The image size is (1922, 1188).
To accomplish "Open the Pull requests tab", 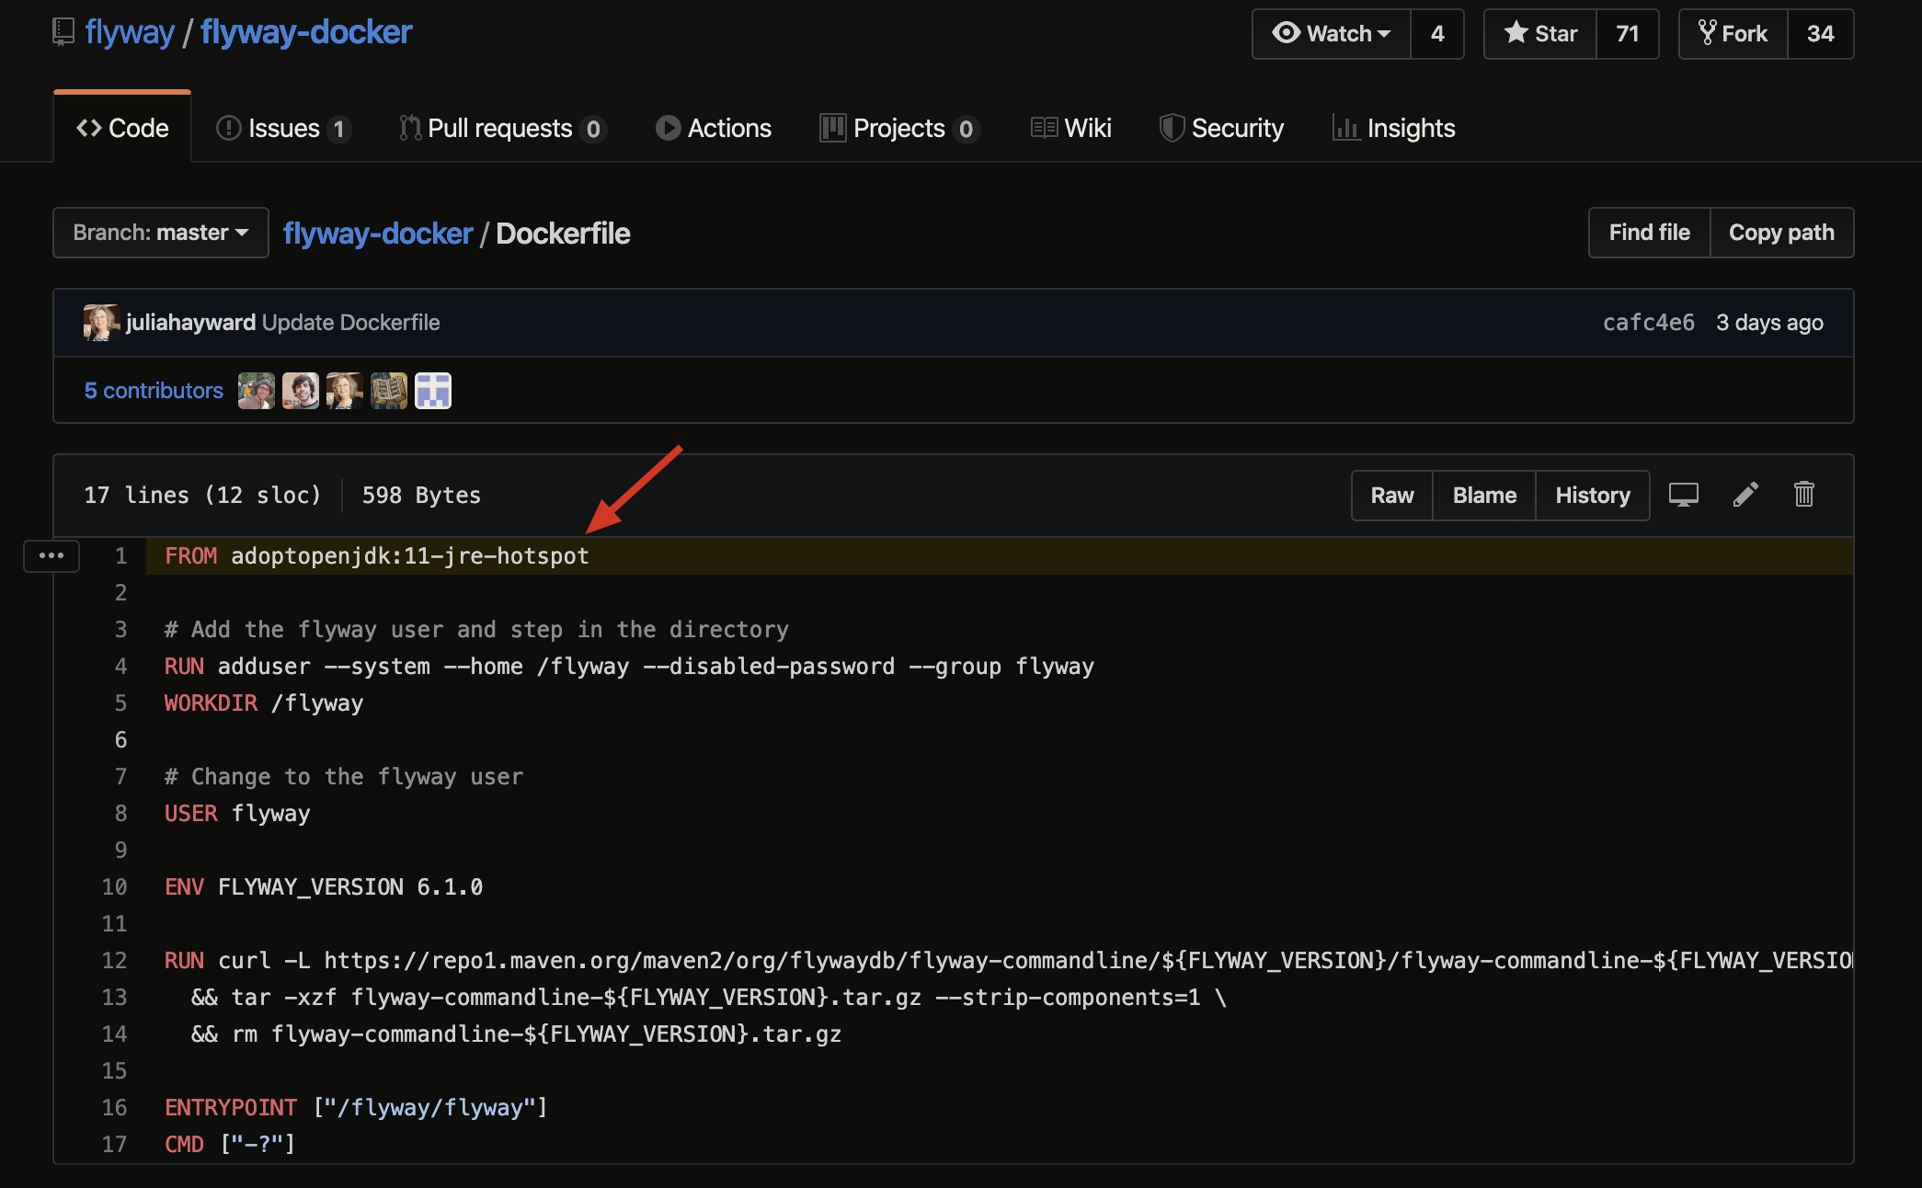I will 501,128.
